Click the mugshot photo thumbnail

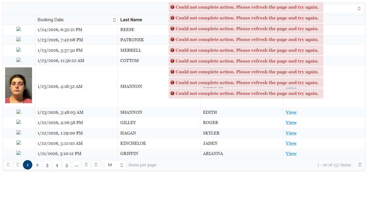tap(19, 85)
